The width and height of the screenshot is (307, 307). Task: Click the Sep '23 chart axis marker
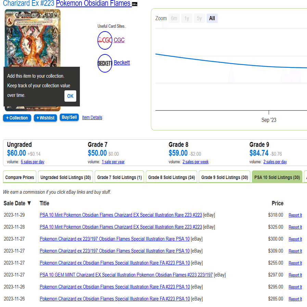click(269, 120)
